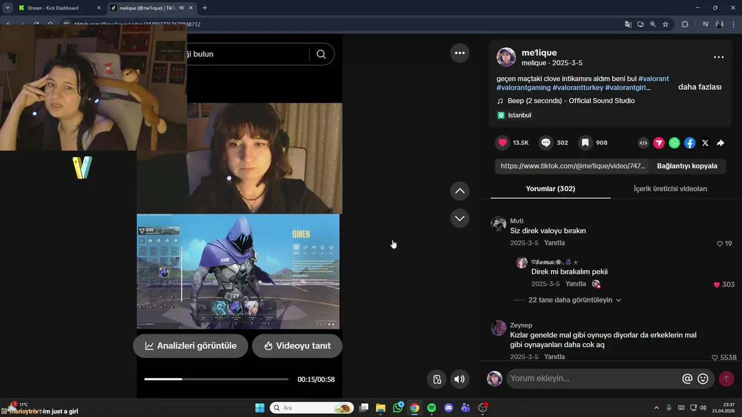Image resolution: width=742 pixels, height=417 pixels.
Task: Expand description with 'daha fazlası'
Action: point(700,87)
